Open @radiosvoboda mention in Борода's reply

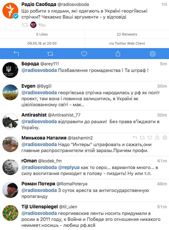pyautogui.click(x=39, y=70)
